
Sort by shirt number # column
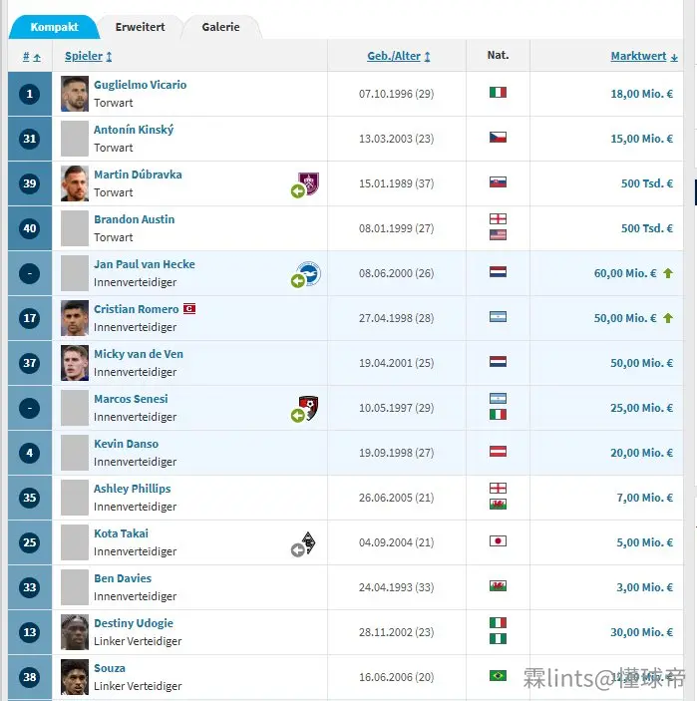click(31, 56)
